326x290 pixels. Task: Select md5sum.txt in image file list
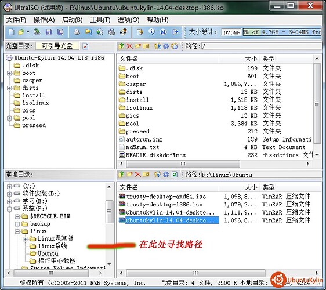point(143,147)
